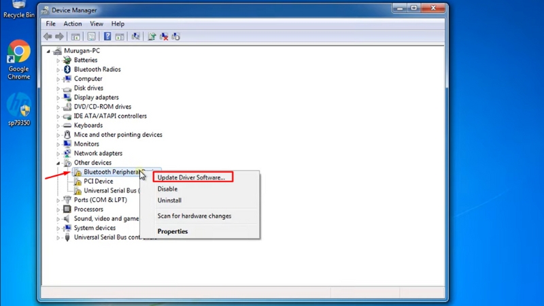
Task: Click the Ports (COM & LPT) icon
Action: pyautogui.click(x=67, y=200)
